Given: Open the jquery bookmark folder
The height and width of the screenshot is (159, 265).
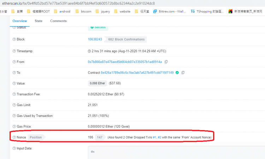Looking at the screenshot, I should [x=103, y=11].
